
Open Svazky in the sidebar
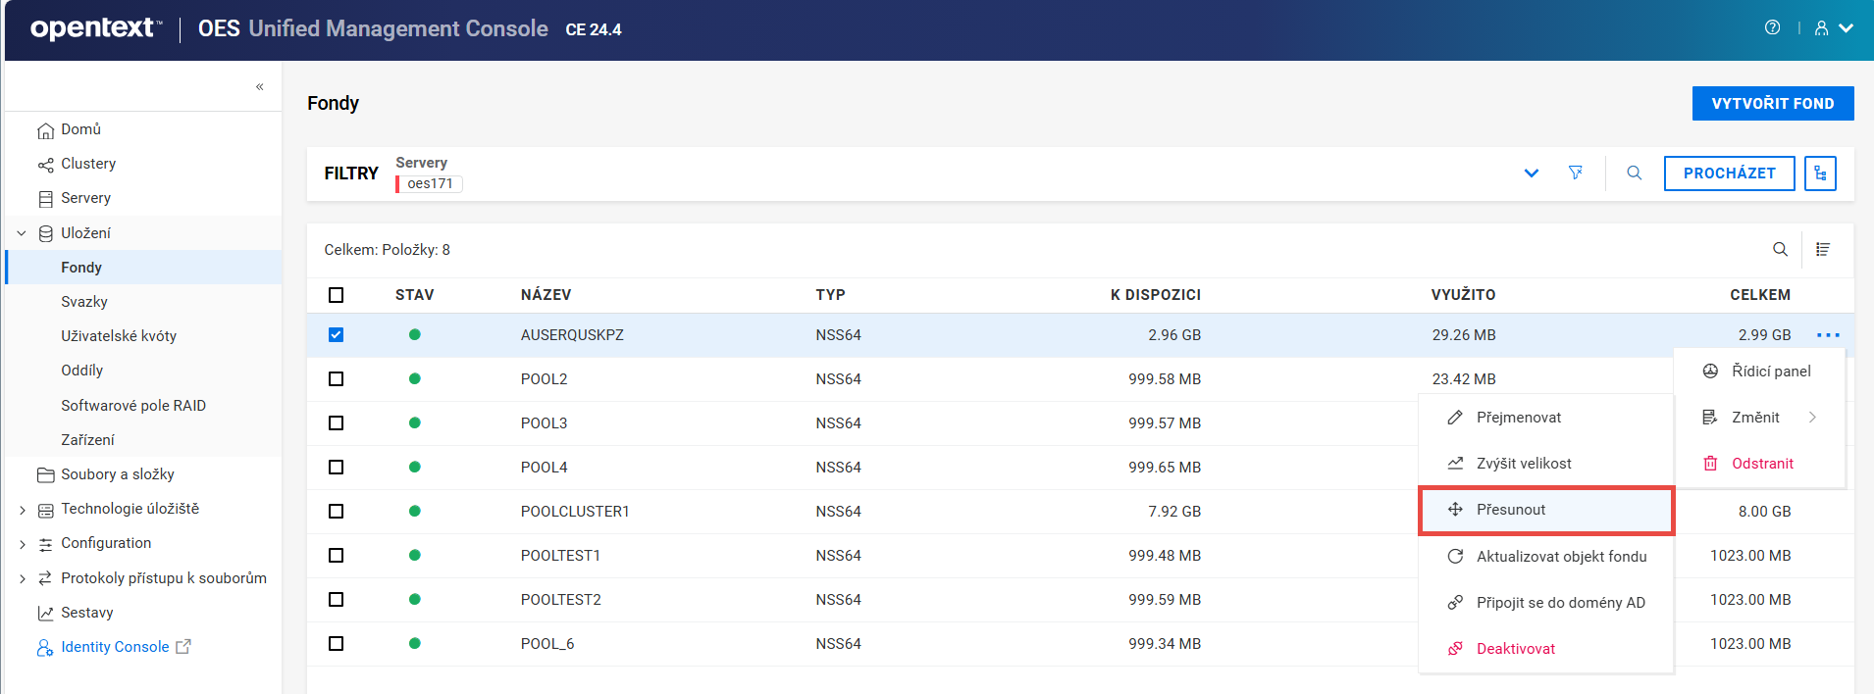click(84, 302)
